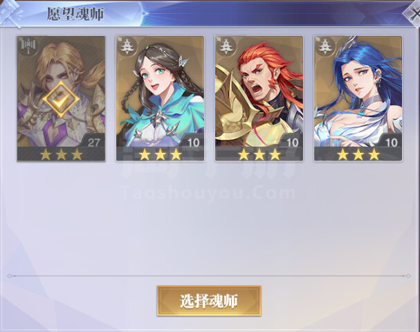The image size is (420, 332).
Task: Click the three-star rating under the blue-haired woman
Action: 358,154
